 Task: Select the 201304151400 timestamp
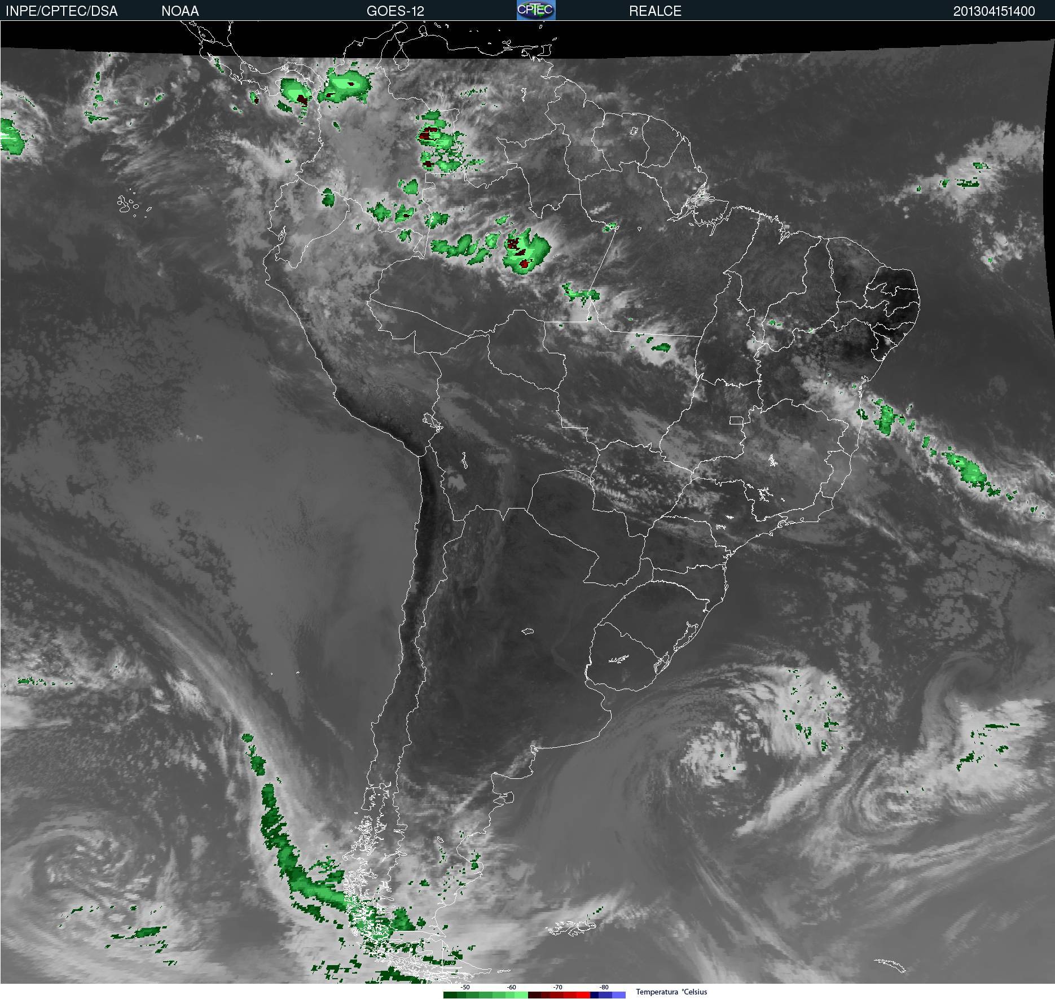(994, 11)
